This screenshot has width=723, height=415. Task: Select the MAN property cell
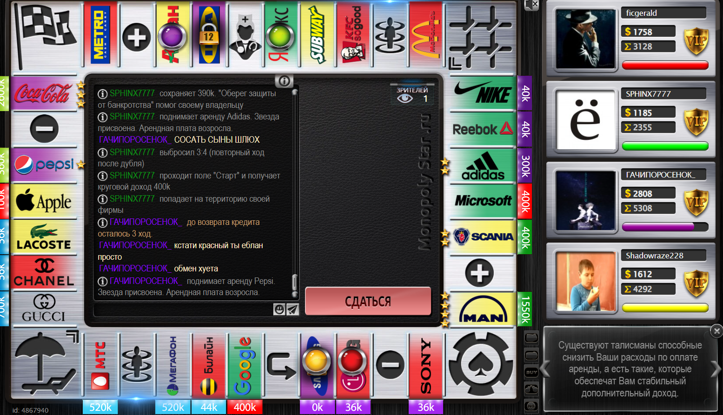tap(483, 309)
